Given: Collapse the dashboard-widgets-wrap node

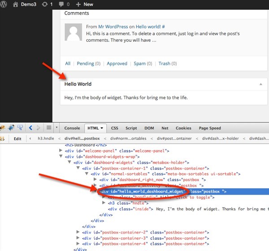Looking at the screenshot, I should point(61,156).
